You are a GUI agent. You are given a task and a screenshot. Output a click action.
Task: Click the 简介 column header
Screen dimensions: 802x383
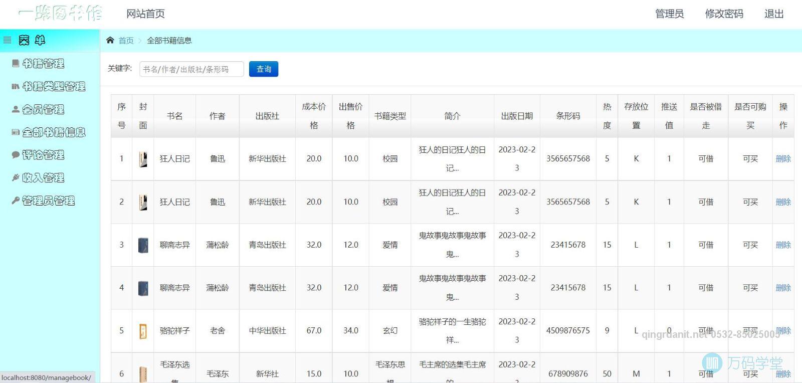452,116
